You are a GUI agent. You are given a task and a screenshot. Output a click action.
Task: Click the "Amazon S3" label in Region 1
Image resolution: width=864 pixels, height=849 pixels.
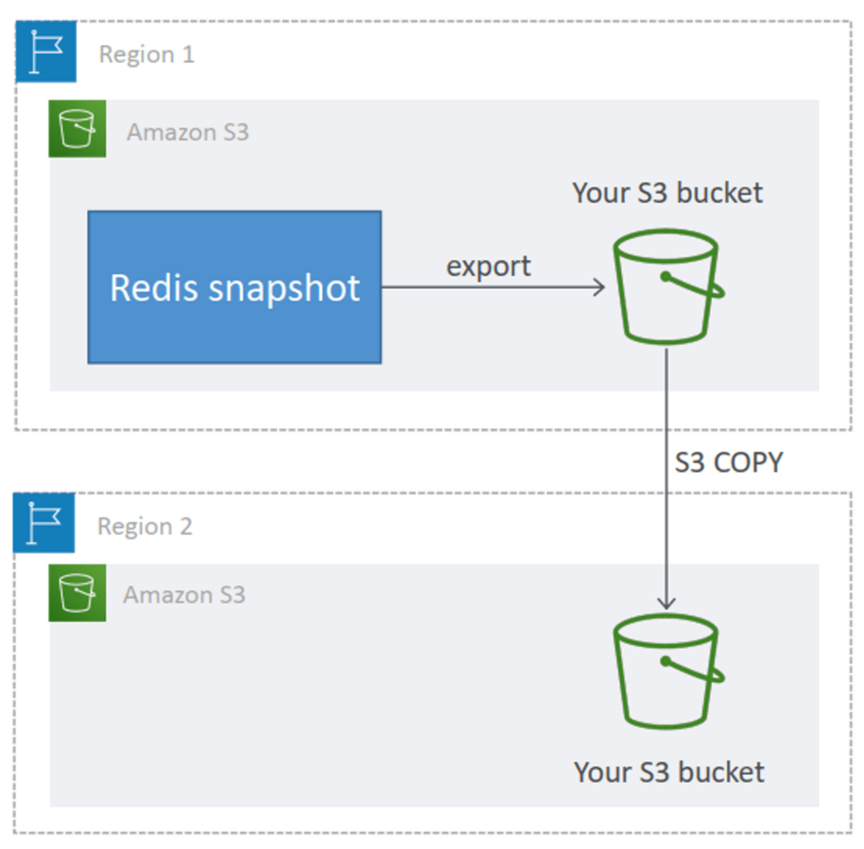[188, 132]
